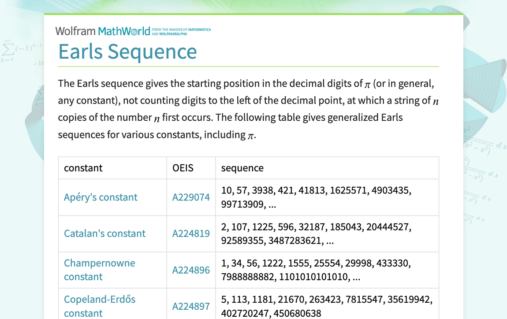This screenshot has height=319, width=507.
Task: Open Catalan's constant page
Action: pyautogui.click(x=104, y=234)
